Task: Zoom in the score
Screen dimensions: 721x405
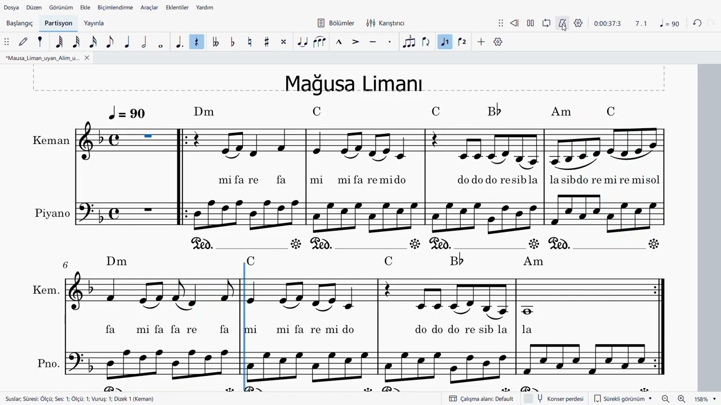Action: pyautogui.click(x=681, y=399)
